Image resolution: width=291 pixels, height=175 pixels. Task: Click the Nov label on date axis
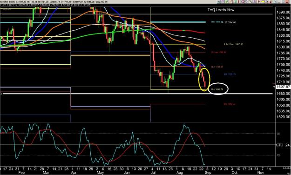261,173
